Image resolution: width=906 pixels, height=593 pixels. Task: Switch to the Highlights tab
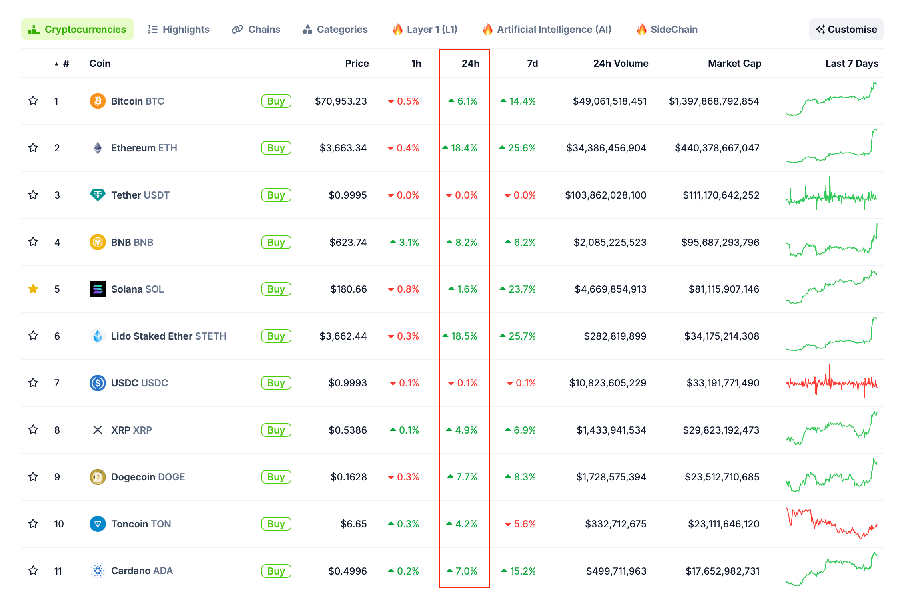(178, 29)
